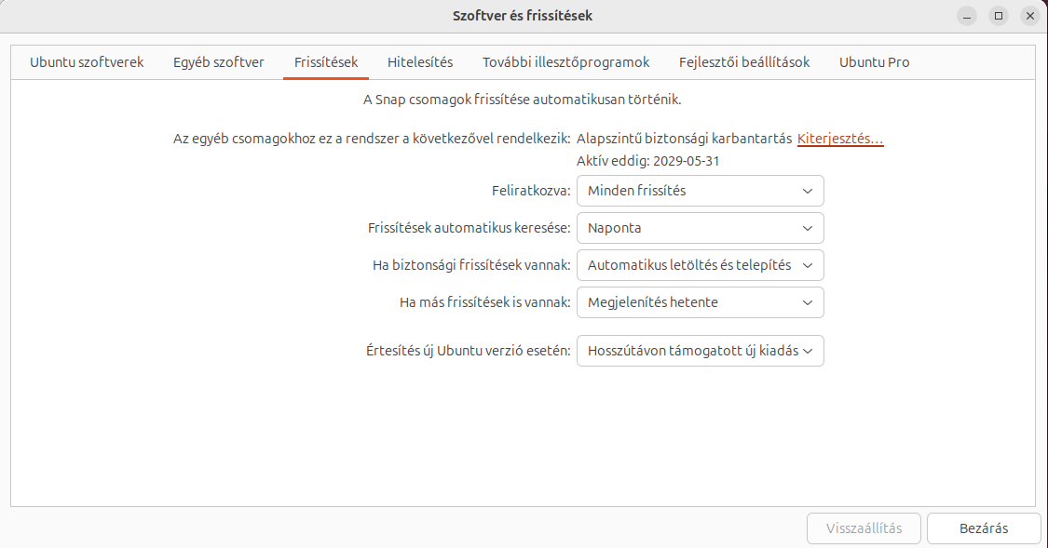Select the Frissítések tab

[326, 62]
